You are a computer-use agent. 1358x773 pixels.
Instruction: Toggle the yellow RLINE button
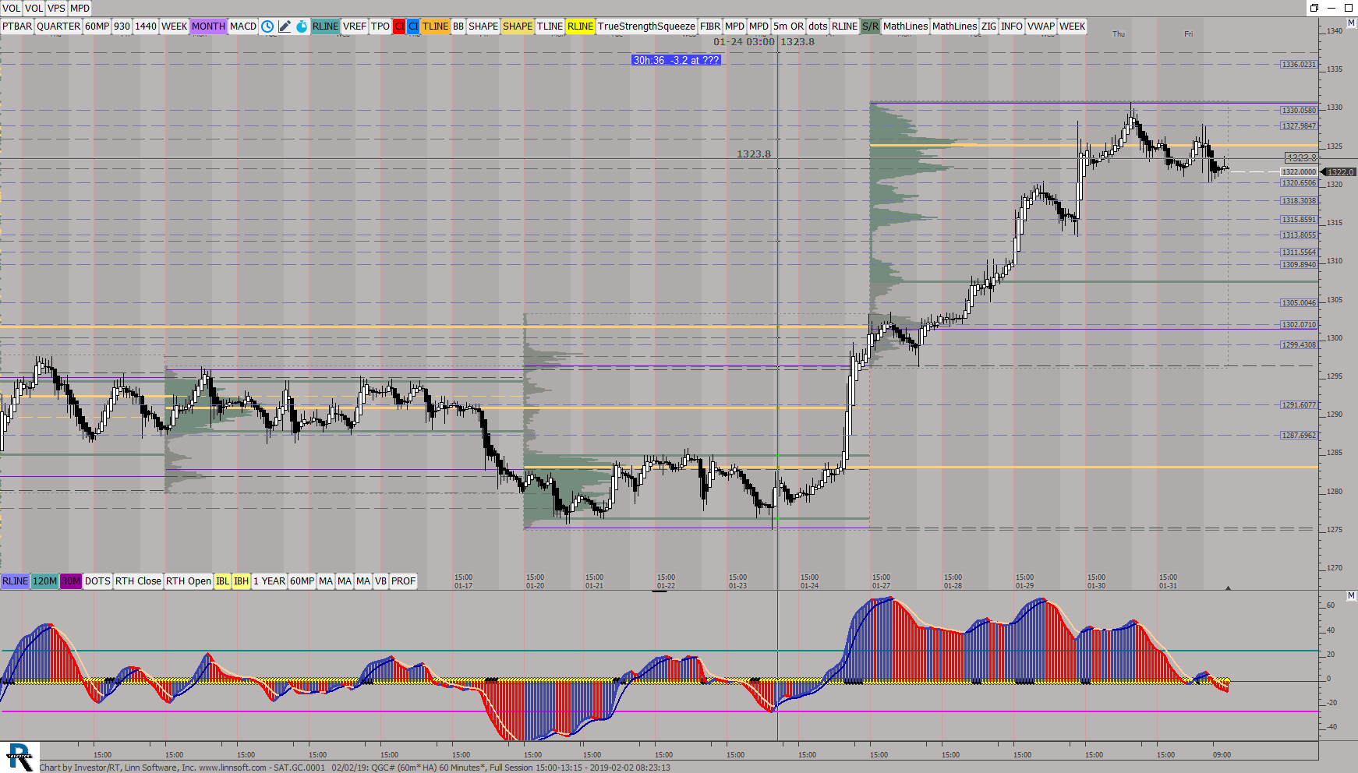pyautogui.click(x=580, y=26)
